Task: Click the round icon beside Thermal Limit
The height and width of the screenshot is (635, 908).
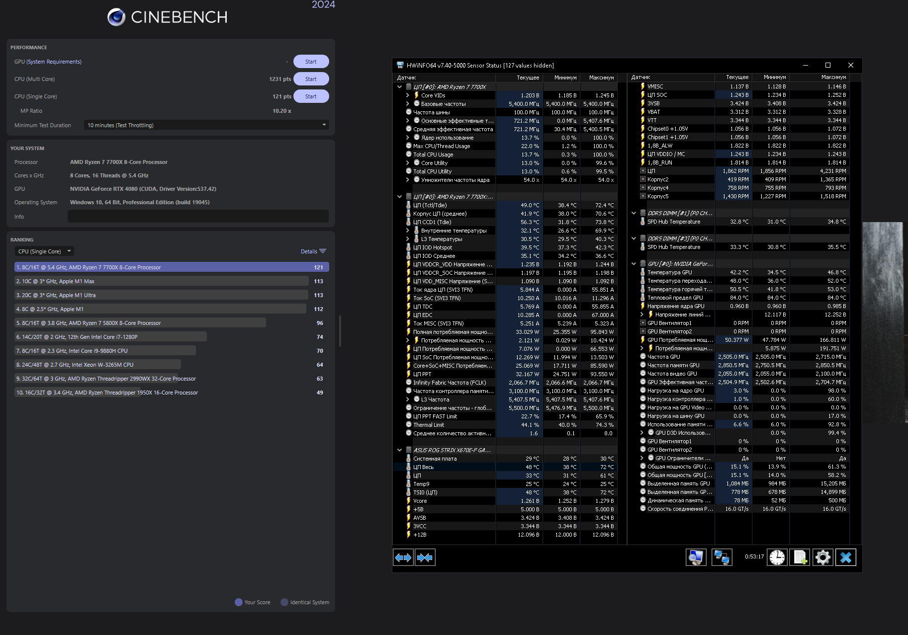Action: pyautogui.click(x=409, y=425)
